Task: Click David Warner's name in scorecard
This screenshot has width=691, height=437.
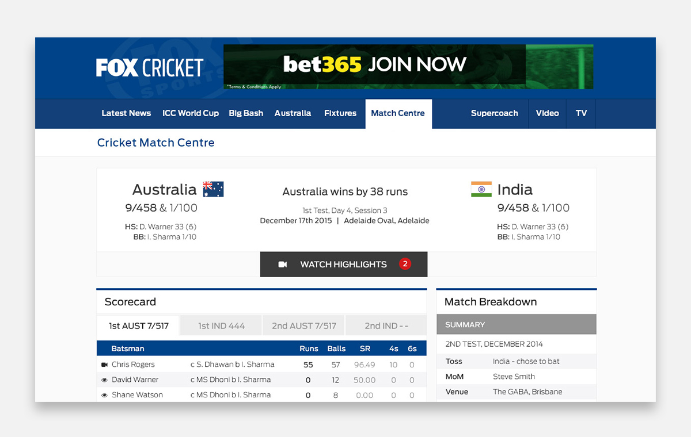Action: 135,379
